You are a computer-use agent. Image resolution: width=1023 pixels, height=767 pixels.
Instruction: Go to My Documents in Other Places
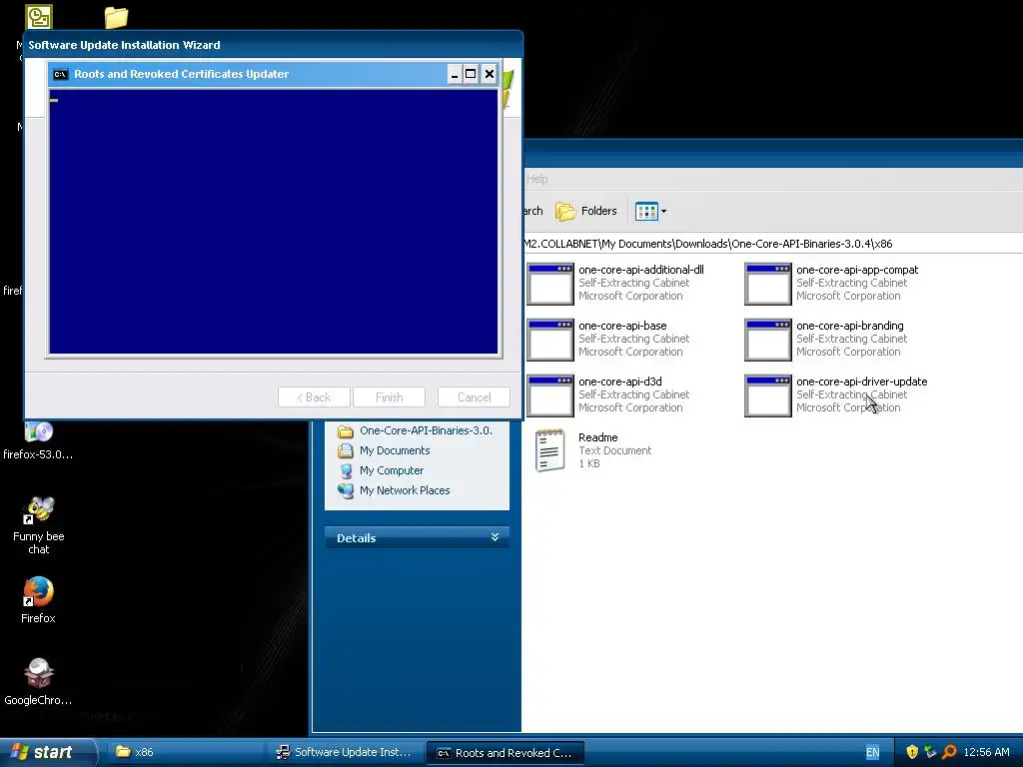(x=394, y=450)
